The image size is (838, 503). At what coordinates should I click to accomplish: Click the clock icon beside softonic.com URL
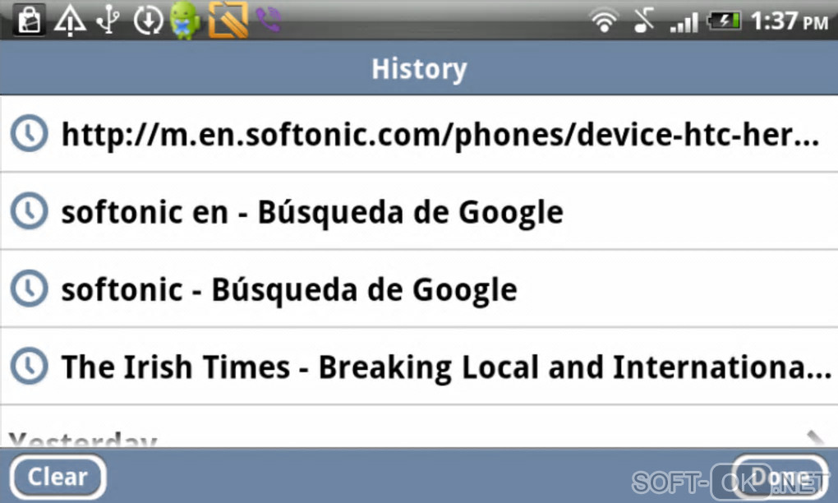pyautogui.click(x=30, y=133)
